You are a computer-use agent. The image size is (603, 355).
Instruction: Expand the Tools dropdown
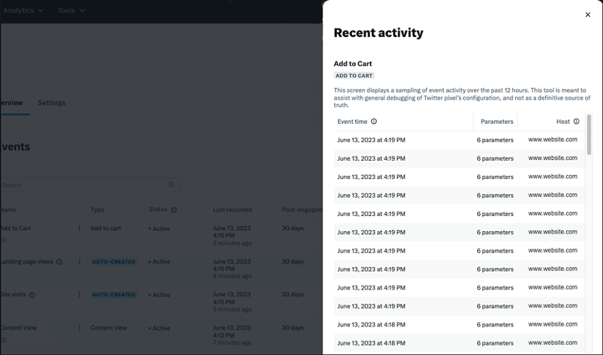coord(71,10)
